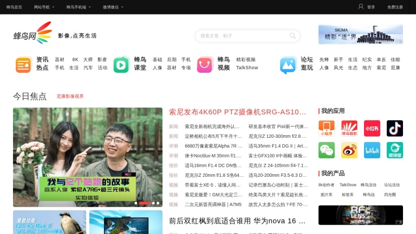Select the active red carousel indicator
Screen dimensions: 416x234
pos(145,203)
